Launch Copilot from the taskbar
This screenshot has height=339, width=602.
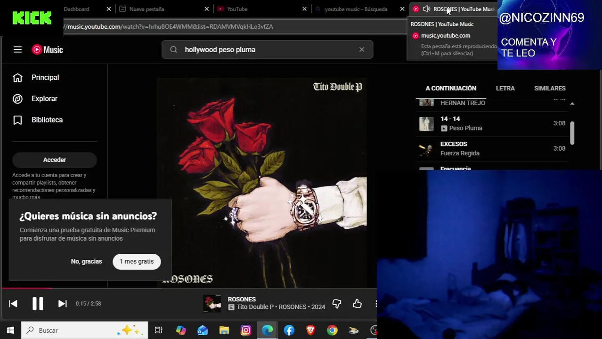tap(181, 331)
